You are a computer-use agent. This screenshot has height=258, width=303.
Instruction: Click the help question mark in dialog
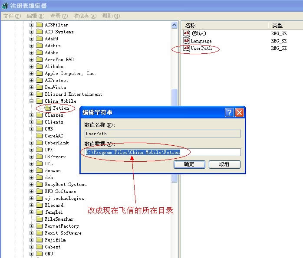coord(229,112)
